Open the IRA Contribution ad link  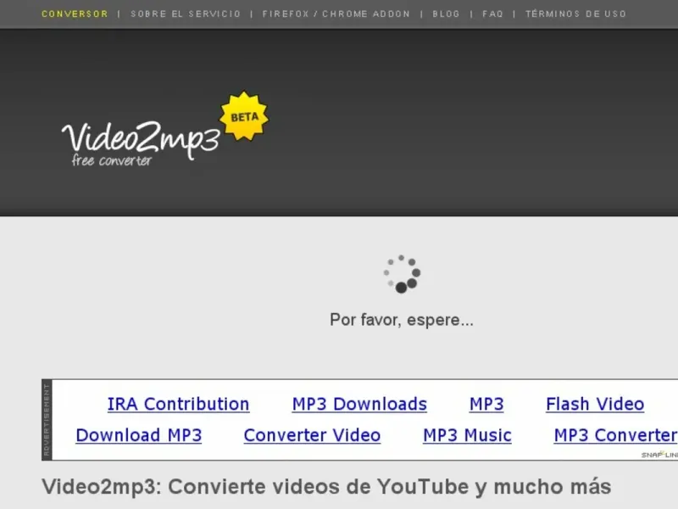click(x=178, y=405)
